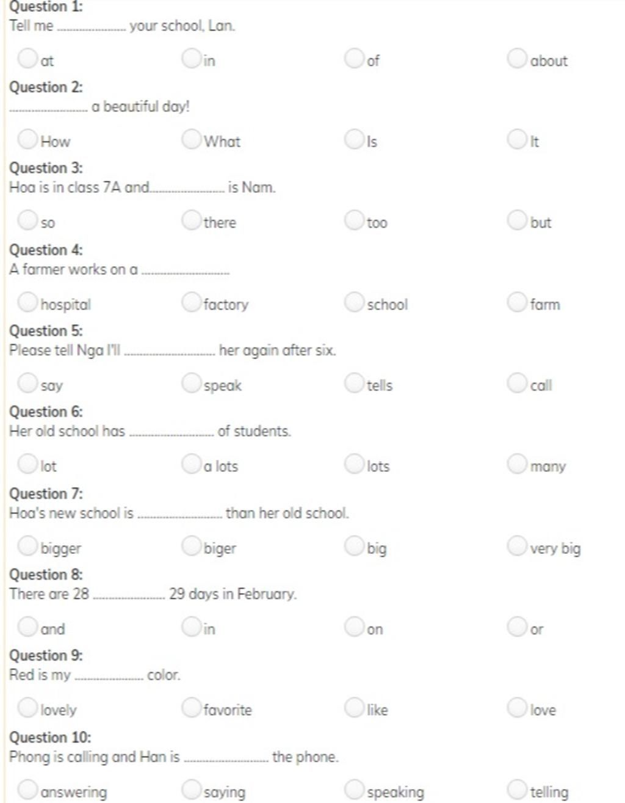Select 'or' answer for Question 8
The height and width of the screenshot is (803, 625).
pyautogui.click(x=517, y=627)
